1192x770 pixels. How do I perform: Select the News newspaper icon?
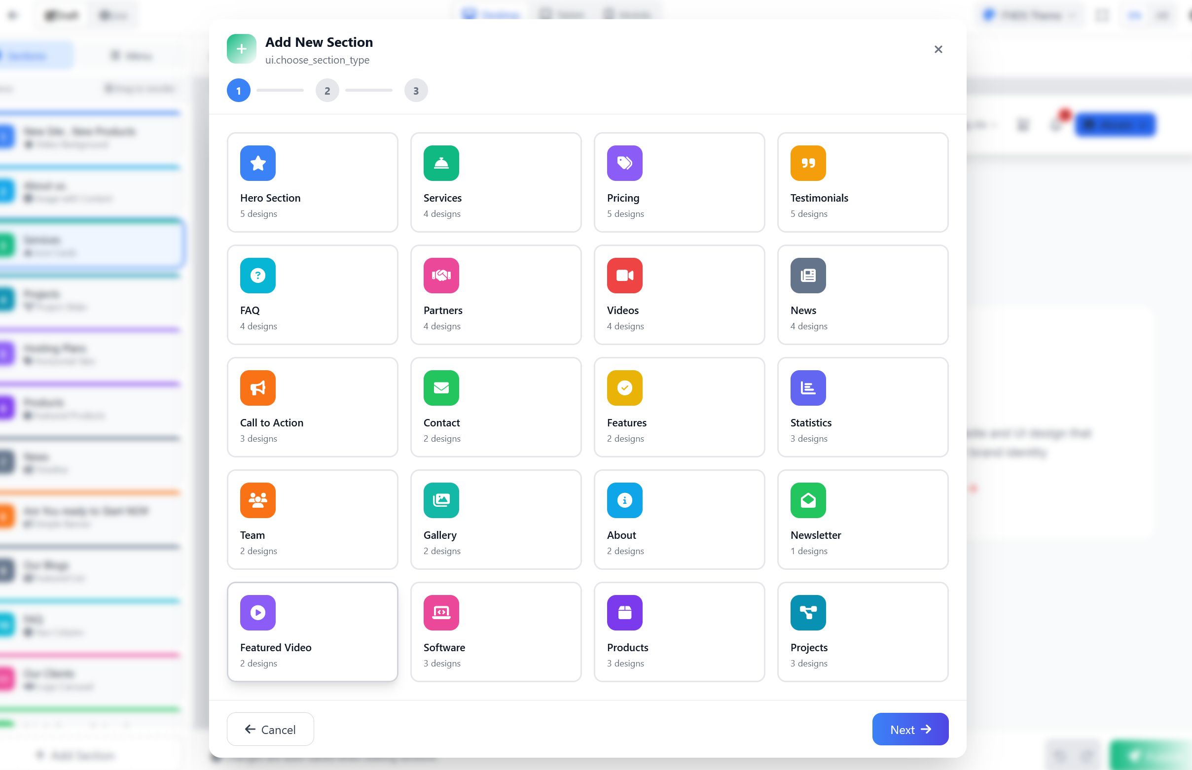[x=808, y=276]
